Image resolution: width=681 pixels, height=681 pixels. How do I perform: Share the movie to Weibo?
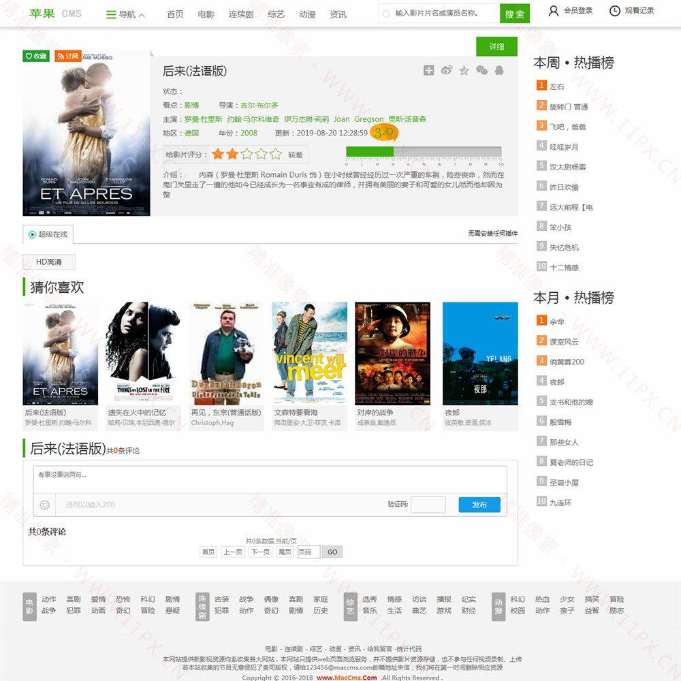coord(447,70)
